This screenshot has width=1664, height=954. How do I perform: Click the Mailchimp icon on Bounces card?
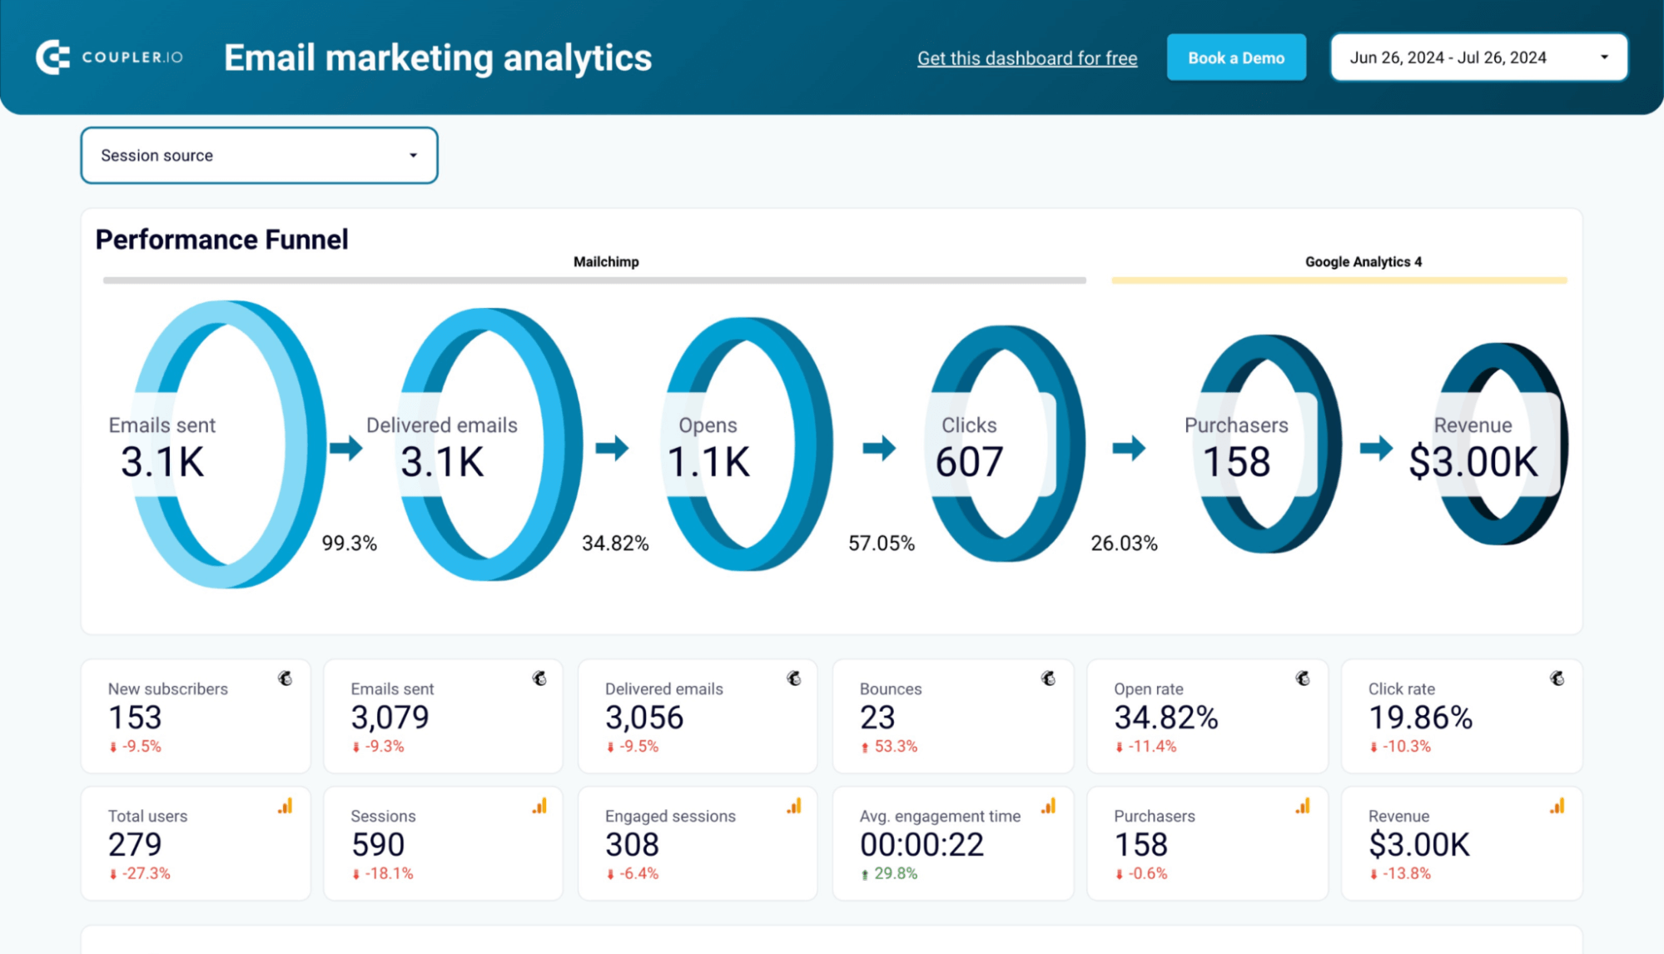tap(1050, 678)
